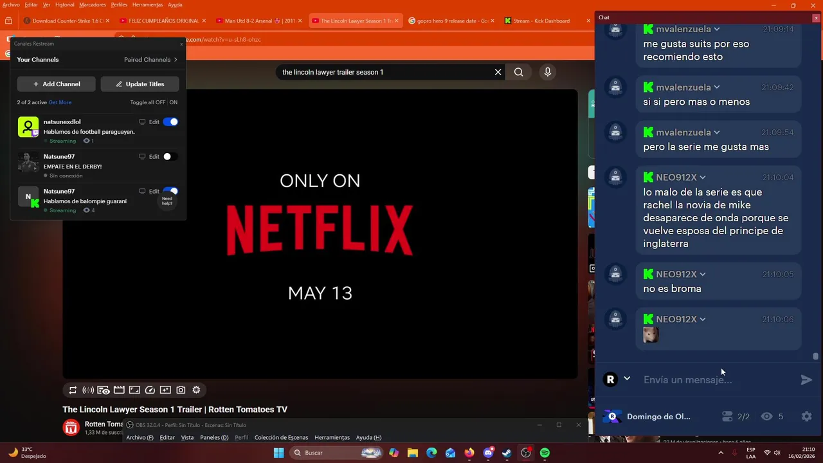Open Spotify from the taskbar

[x=545, y=453]
